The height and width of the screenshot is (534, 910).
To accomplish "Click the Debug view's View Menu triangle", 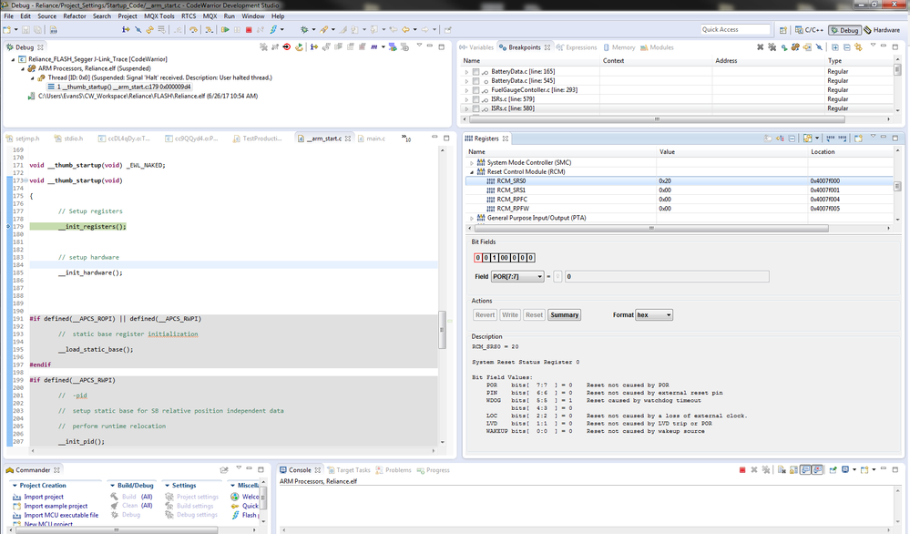I will click(x=419, y=45).
